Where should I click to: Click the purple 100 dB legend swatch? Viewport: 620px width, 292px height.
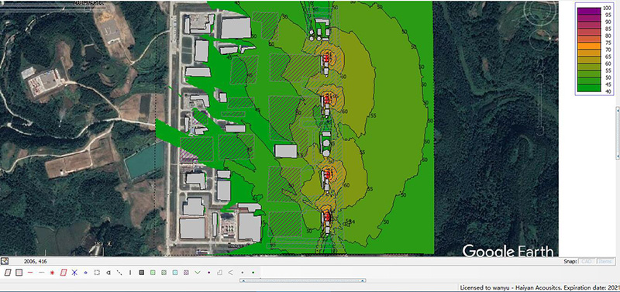pyautogui.click(x=588, y=11)
